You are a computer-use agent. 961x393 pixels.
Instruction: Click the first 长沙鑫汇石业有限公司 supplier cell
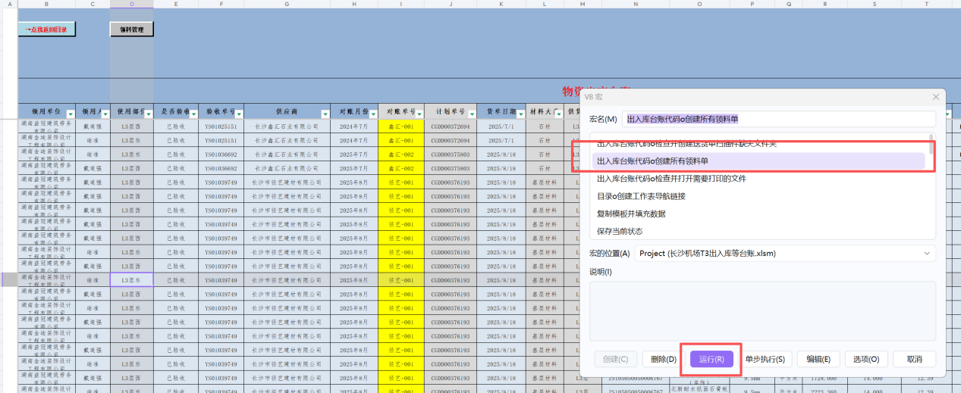click(287, 126)
